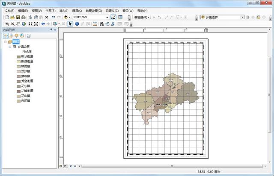Open the 插入(I) menu
The image size is (274, 176).
pos(64,11)
